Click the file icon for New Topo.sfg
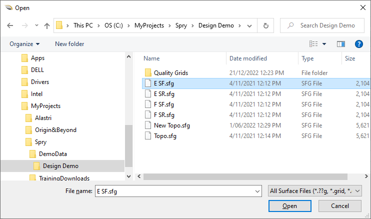Image resolution: width=371 pixels, height=219 pixels. pyautogui.click(x=148, y=125)
